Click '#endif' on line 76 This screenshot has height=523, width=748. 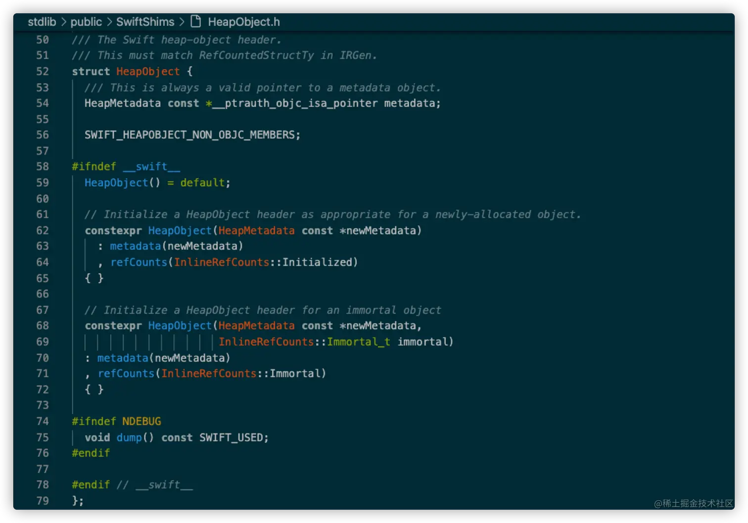[91, 453]
